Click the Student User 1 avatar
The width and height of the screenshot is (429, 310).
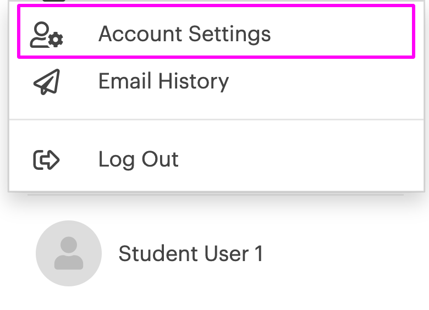[x=69, y=253]
